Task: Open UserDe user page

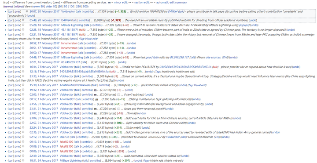Action: [x=64, y=137]
